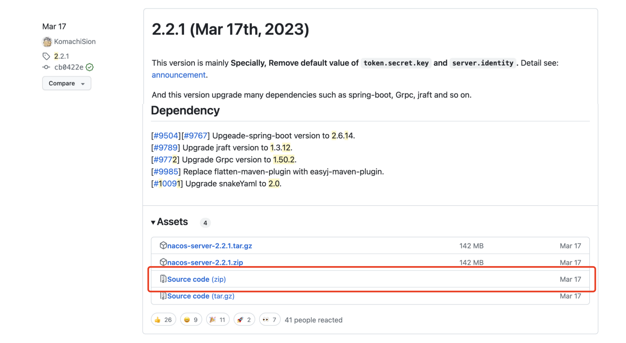Screen dimensions: 626x343
Task: Download Source code (tar.gz)
Action: [x=201, y=296]
